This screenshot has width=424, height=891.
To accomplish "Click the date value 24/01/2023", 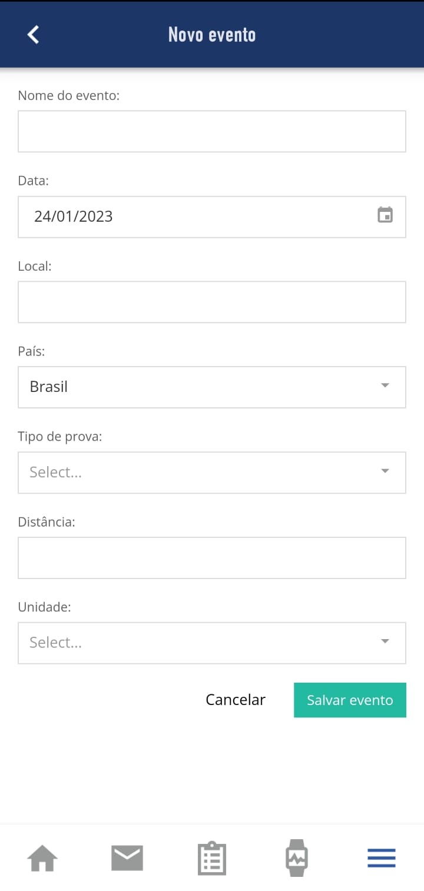I will click(74, 217).
